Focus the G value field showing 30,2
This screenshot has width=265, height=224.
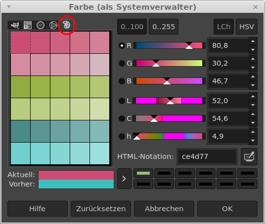(x=228, y=64)
